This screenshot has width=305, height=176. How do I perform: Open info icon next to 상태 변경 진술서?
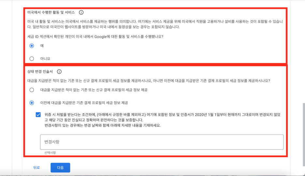click(59, 71)
